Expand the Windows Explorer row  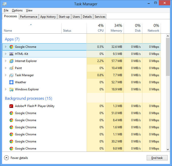(6, 89)
